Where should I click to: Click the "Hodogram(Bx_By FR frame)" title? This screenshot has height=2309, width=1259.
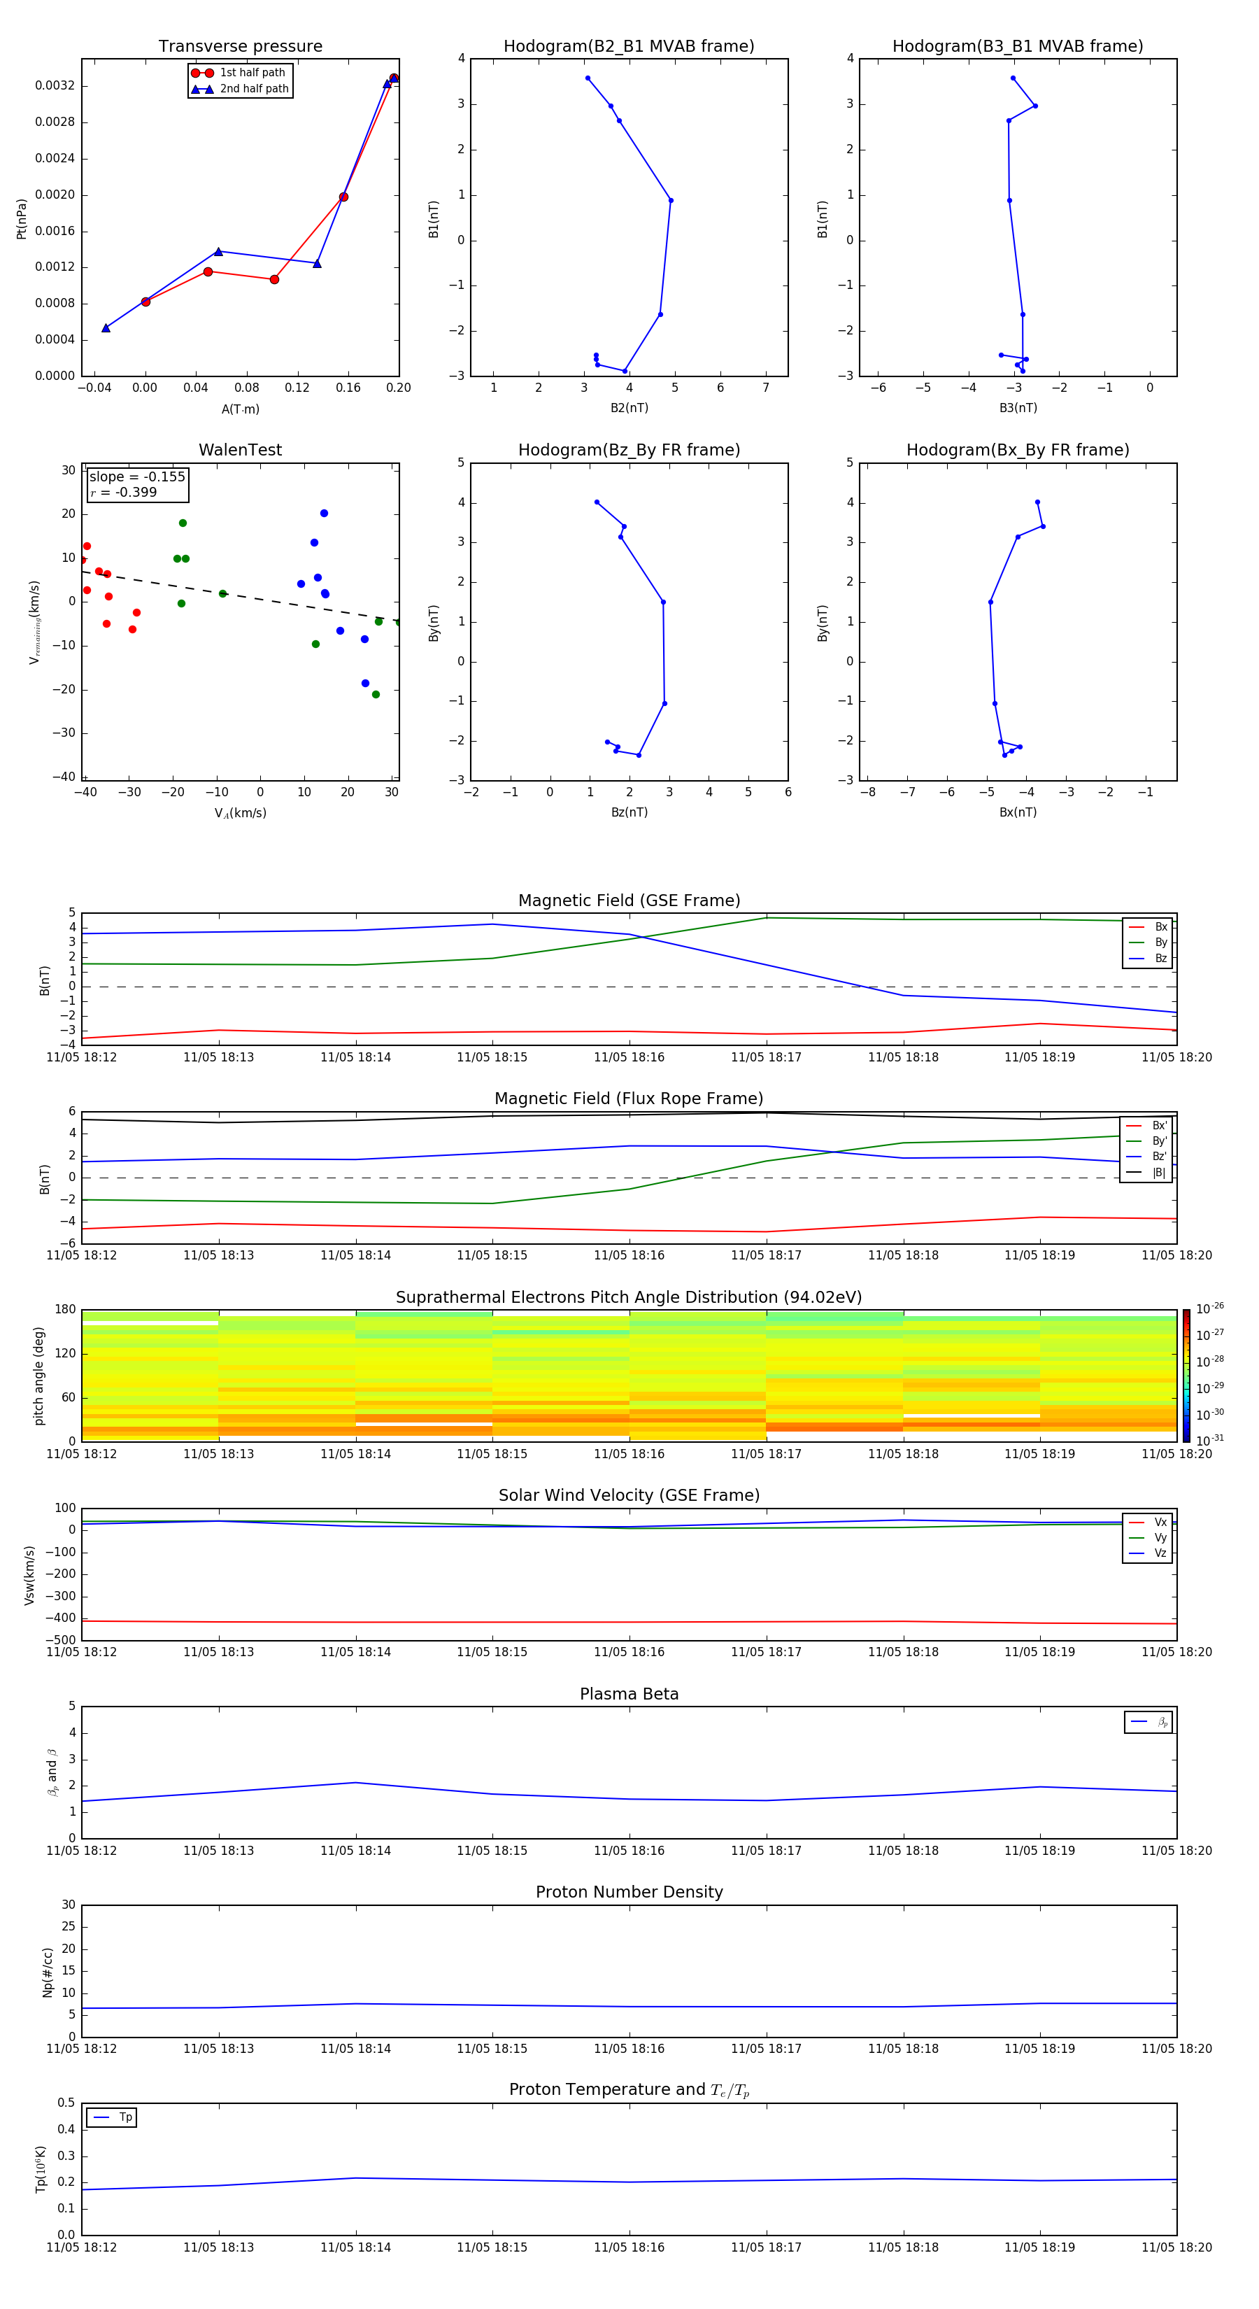[1018, 450]
